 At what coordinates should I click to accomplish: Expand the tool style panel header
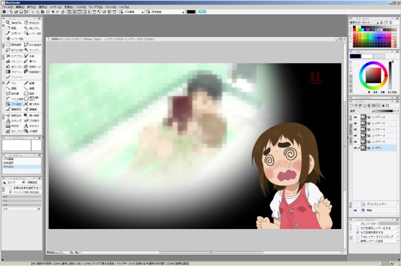pyautogui.click(x=392, y=98)
